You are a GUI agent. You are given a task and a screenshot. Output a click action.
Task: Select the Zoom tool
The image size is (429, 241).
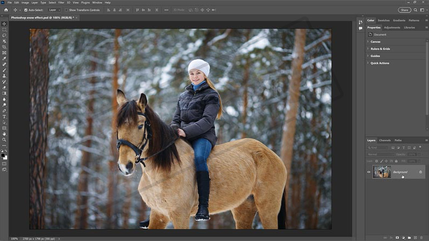[4, 139]
